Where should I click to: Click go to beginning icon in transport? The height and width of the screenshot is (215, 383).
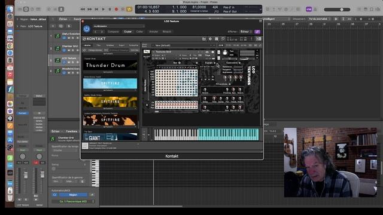point(96,10)
